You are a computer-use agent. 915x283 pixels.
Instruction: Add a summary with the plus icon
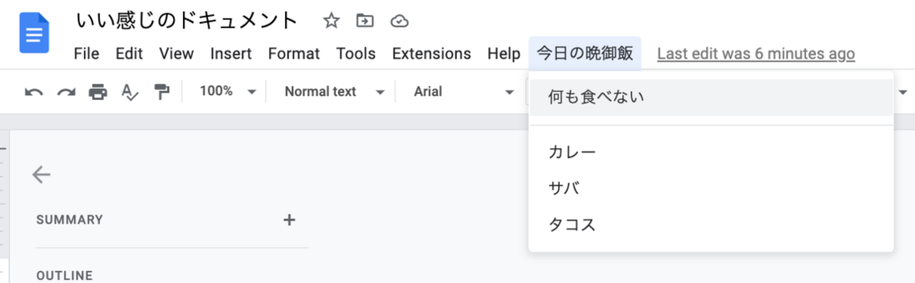(x=289, y=220)
